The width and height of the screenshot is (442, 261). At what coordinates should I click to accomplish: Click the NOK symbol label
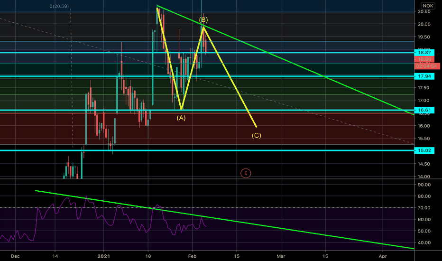point(428,6)
